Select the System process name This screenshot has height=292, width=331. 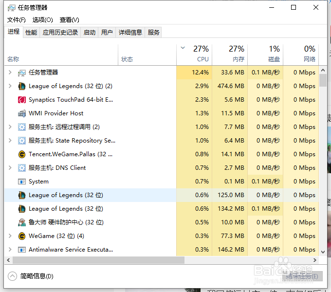pos(38,182)
